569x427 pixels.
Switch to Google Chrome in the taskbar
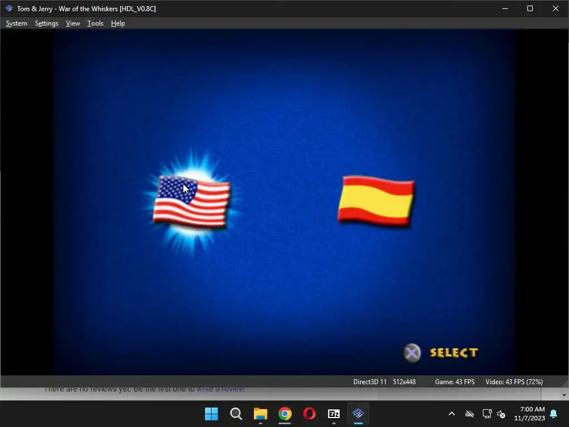[x=285, y=414]
